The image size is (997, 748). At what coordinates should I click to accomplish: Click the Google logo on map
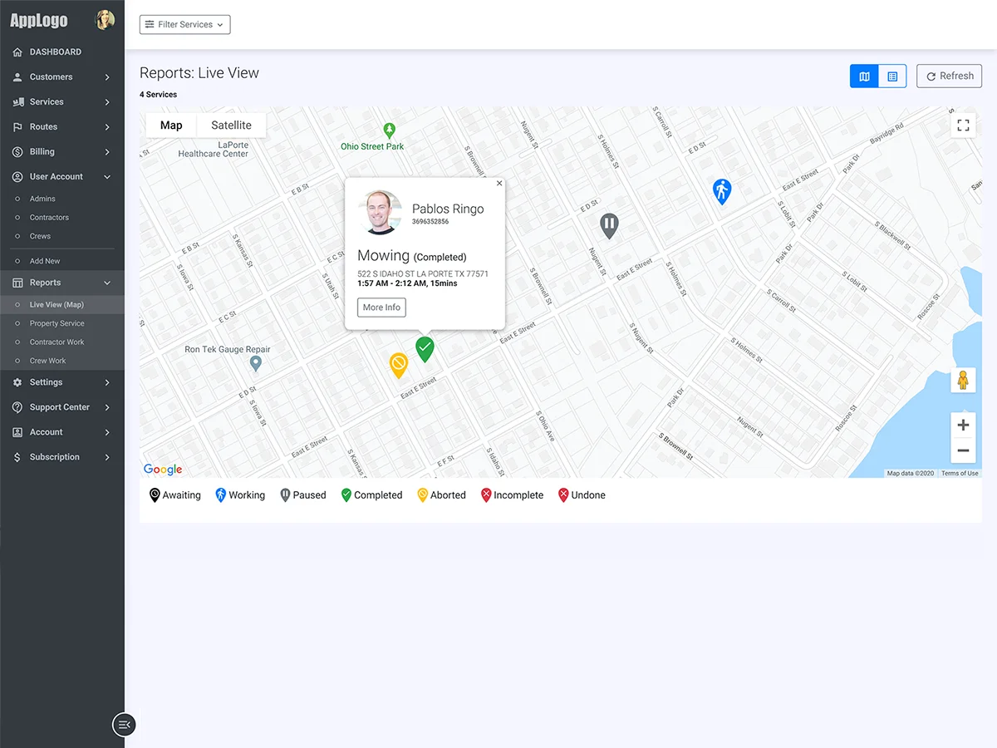click(163, 470)
